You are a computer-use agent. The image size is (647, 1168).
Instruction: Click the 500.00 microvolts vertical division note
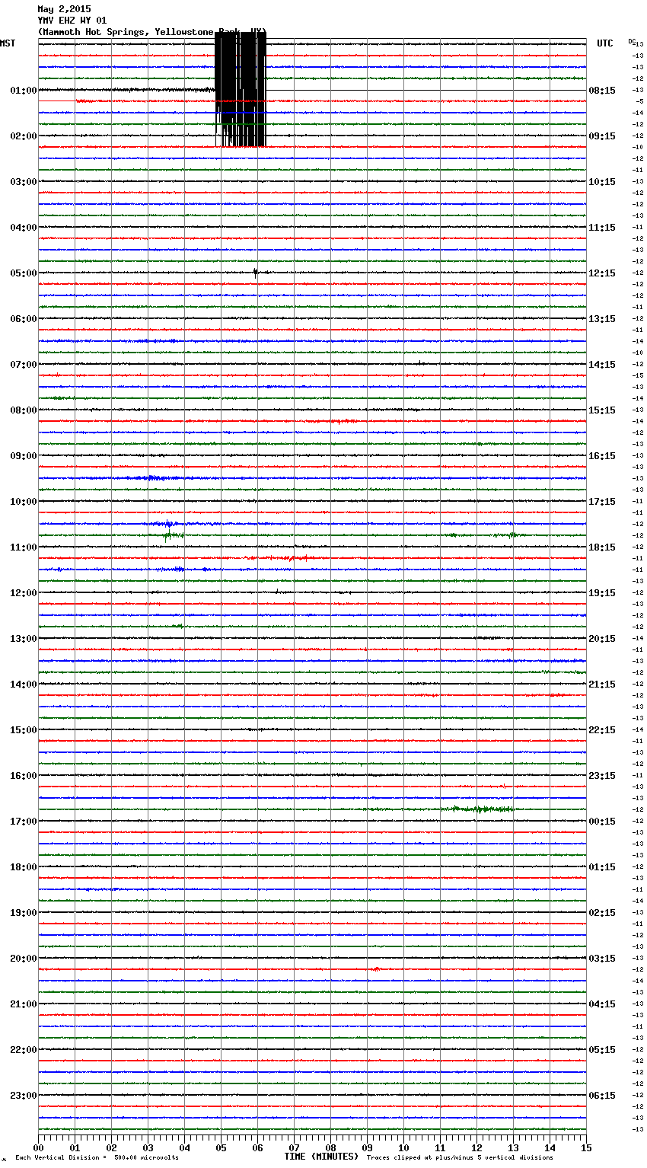[x=97, y=1158]
